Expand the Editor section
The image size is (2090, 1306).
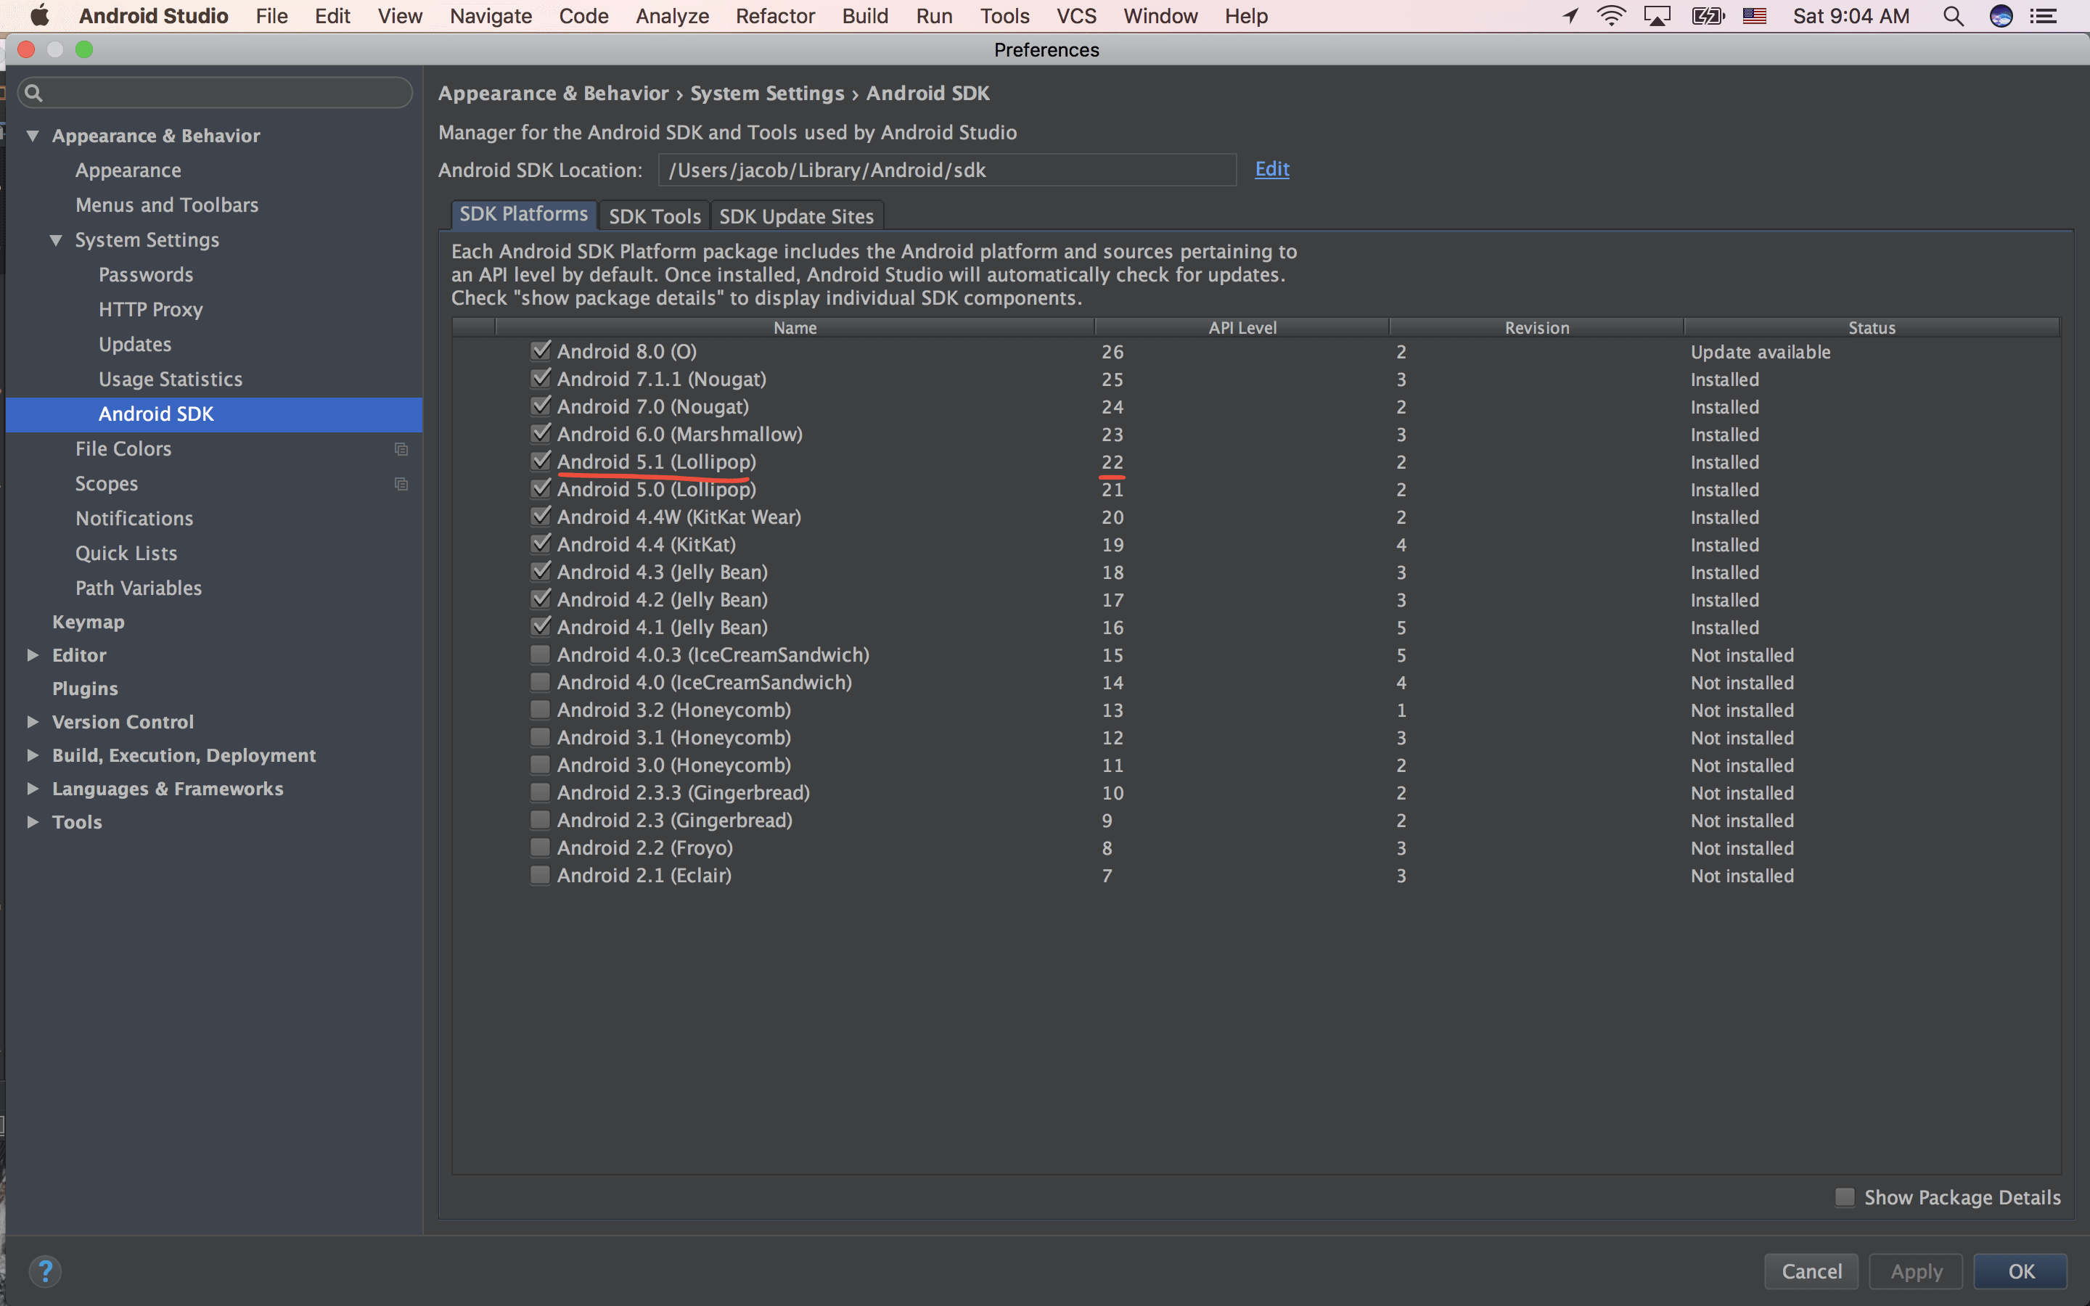33,654
